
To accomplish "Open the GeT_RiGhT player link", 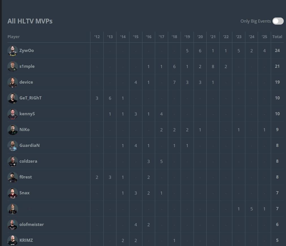I will click(x=31, y=98).
